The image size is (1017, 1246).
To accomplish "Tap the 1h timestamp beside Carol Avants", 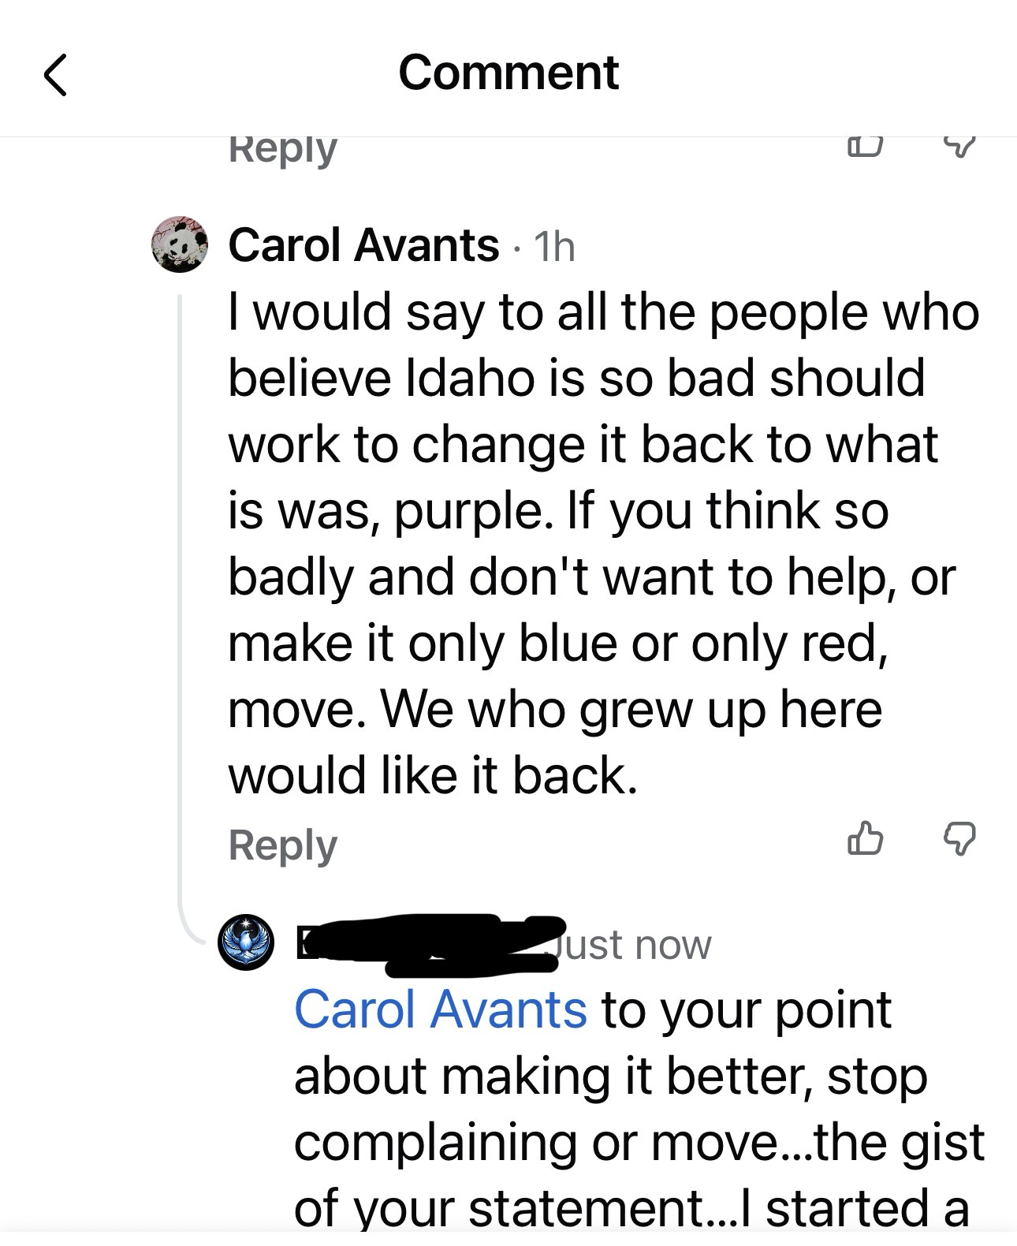I will pyautogui.click(x=554, y=247).
